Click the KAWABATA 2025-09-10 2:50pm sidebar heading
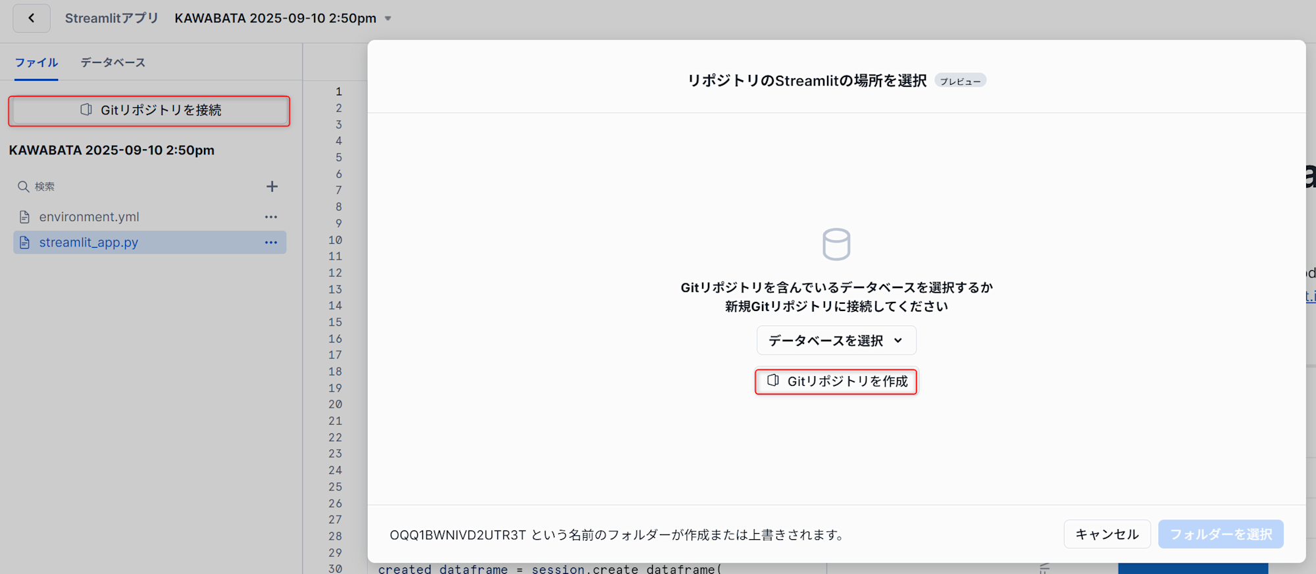 112,151
